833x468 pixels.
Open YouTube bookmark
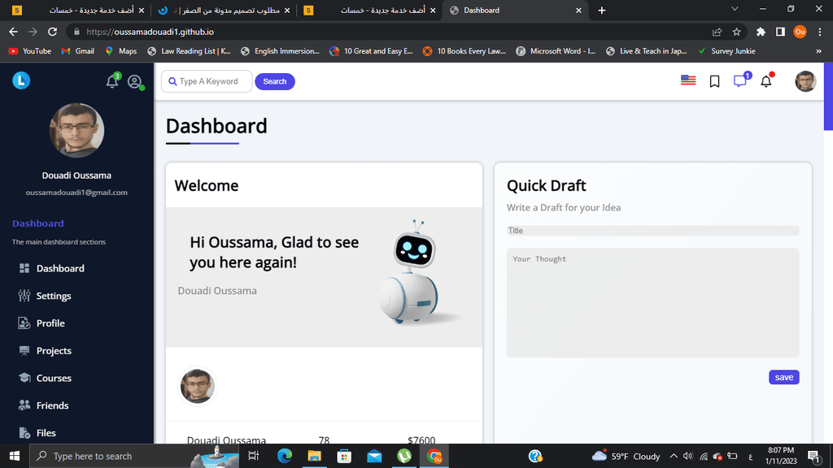tap(30, 51)
